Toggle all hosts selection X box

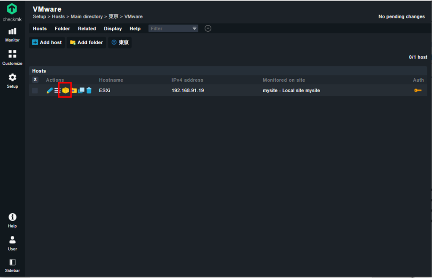tap(35, 80)
